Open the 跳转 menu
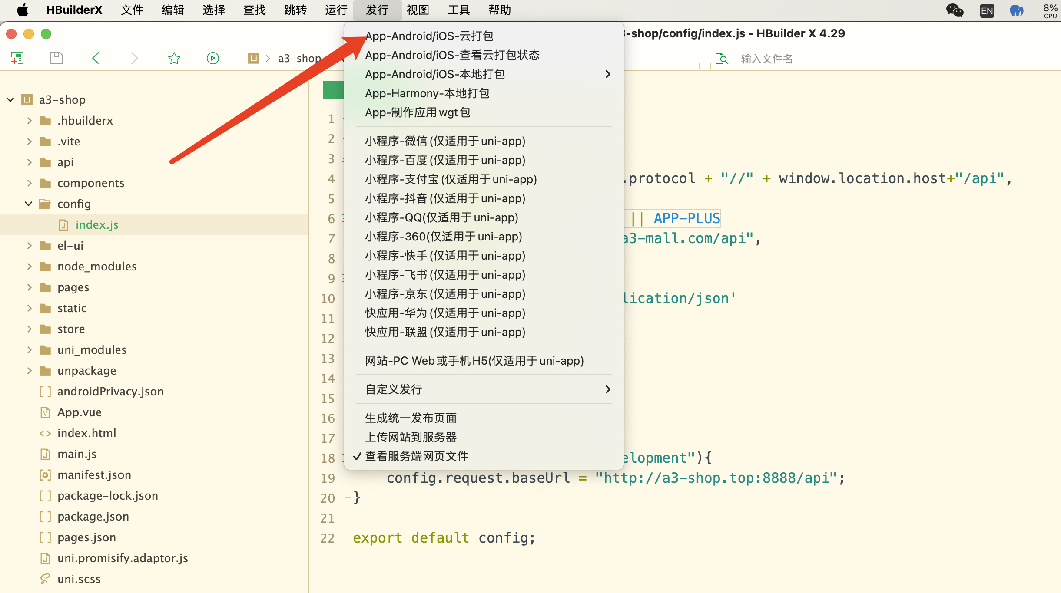Screen dimensions: 1061x593 pos(295,10)
